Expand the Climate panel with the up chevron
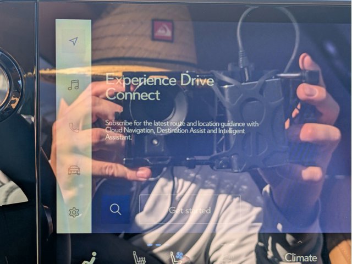Image resolution: width=352 pixels, height=264 pixels. coord(300,242)
